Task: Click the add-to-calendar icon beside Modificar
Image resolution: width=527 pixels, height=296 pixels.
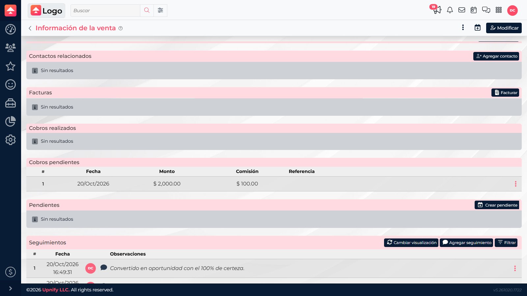Action: point(478,28)
